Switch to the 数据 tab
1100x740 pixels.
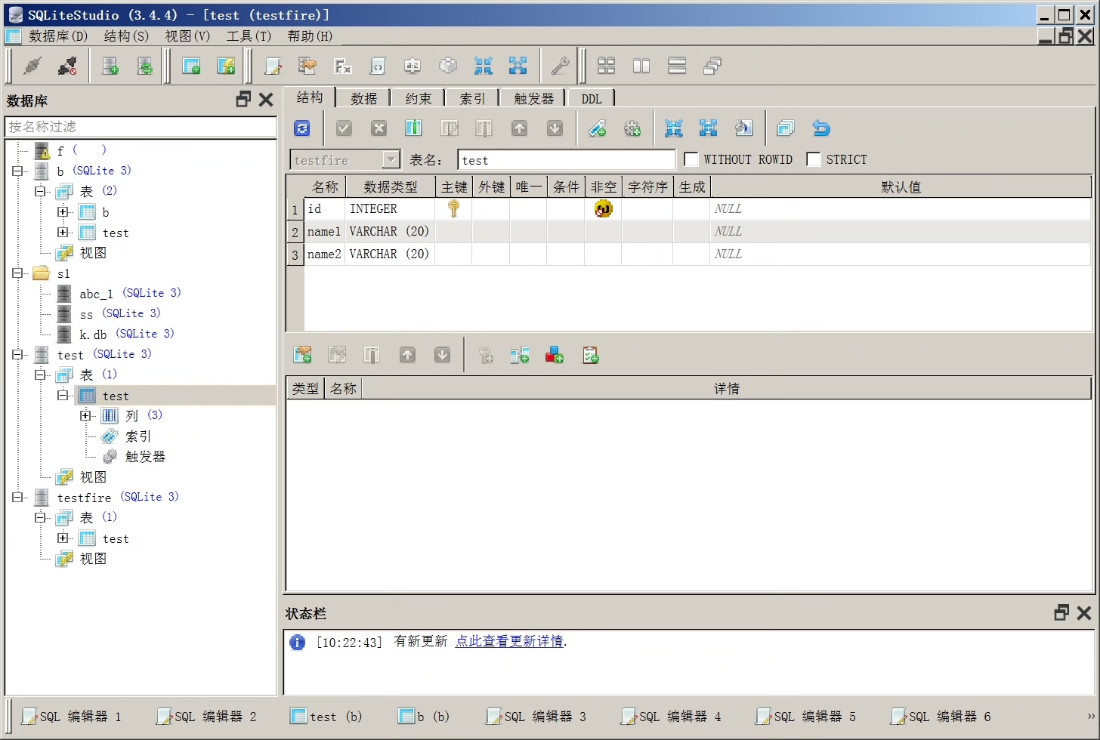click(363, 99)
